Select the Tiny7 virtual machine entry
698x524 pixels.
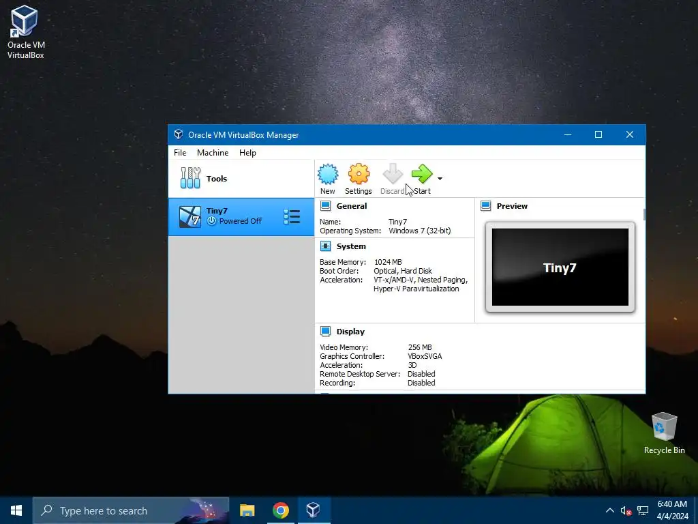pos(241,216)
